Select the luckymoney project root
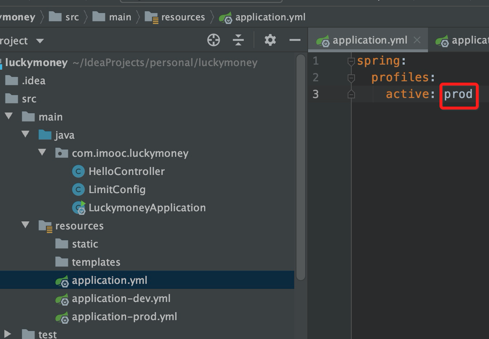The height and width of the screenshot is (339, 489). point(36,62)
